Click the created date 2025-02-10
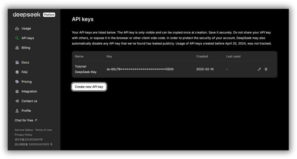The image size is (297, 159). [x=205, y=69]
